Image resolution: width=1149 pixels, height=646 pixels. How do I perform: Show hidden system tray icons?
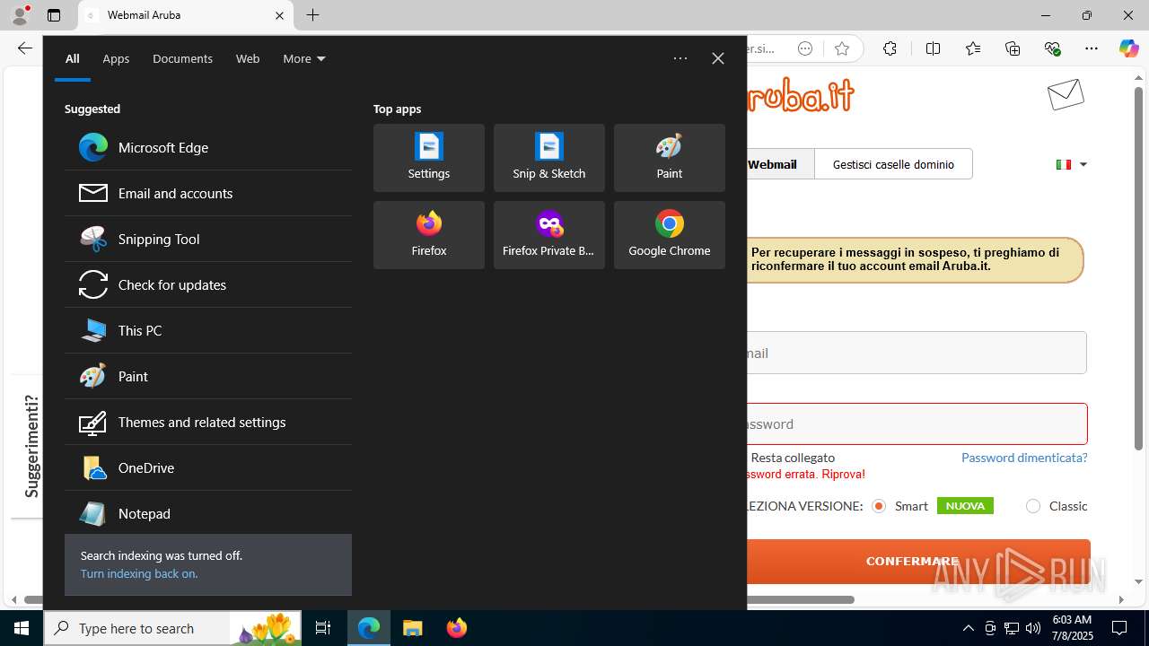click(968, 628)
